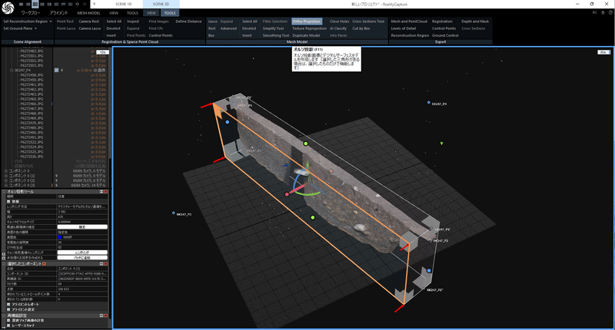The width and height of the screenshot is (615, 330).
Task: Open the RealityCapture application logo menu
Action: (8, 8)
